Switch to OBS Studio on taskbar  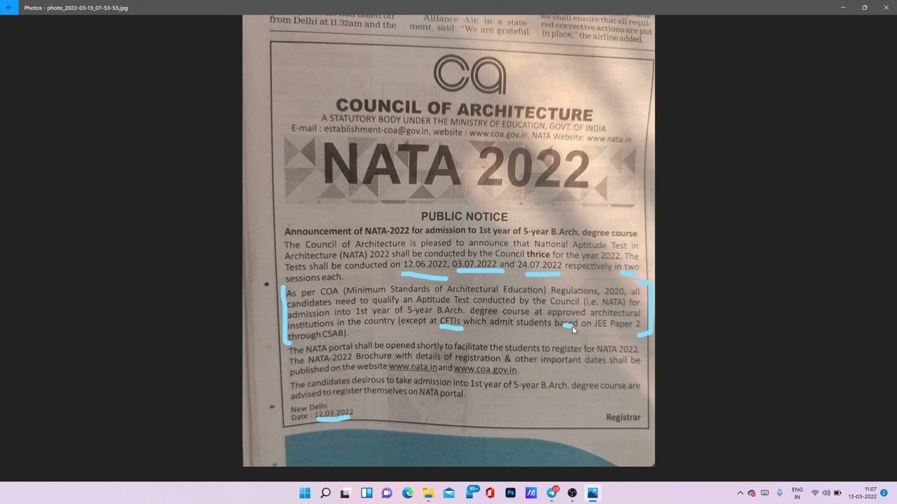pos(573,493)
